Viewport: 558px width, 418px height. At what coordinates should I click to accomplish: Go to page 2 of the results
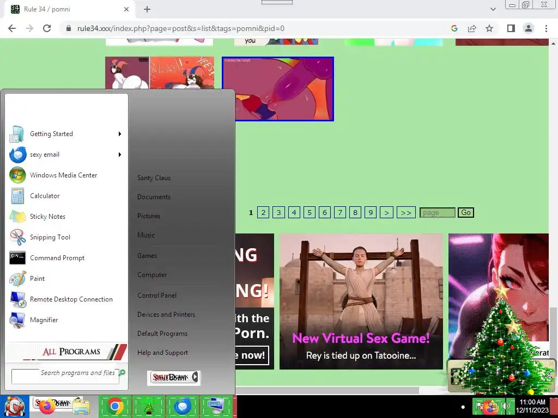263,213
